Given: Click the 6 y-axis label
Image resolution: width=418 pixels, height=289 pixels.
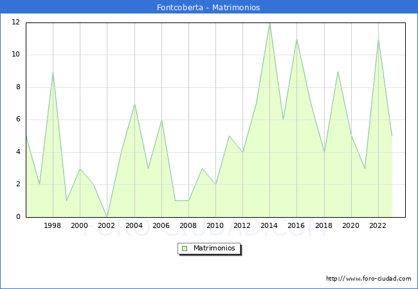Looking at the screenshot, I should pos(18,119).
